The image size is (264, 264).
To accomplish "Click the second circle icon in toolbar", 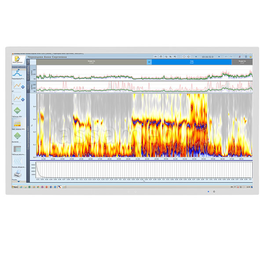I will pyautogui.click(x=189, y=57).
